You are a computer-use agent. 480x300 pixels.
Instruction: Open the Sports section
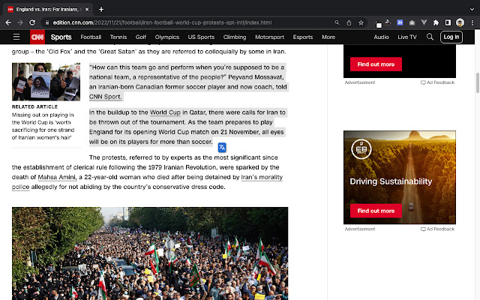pyautogui.click(x=61, y=37)
